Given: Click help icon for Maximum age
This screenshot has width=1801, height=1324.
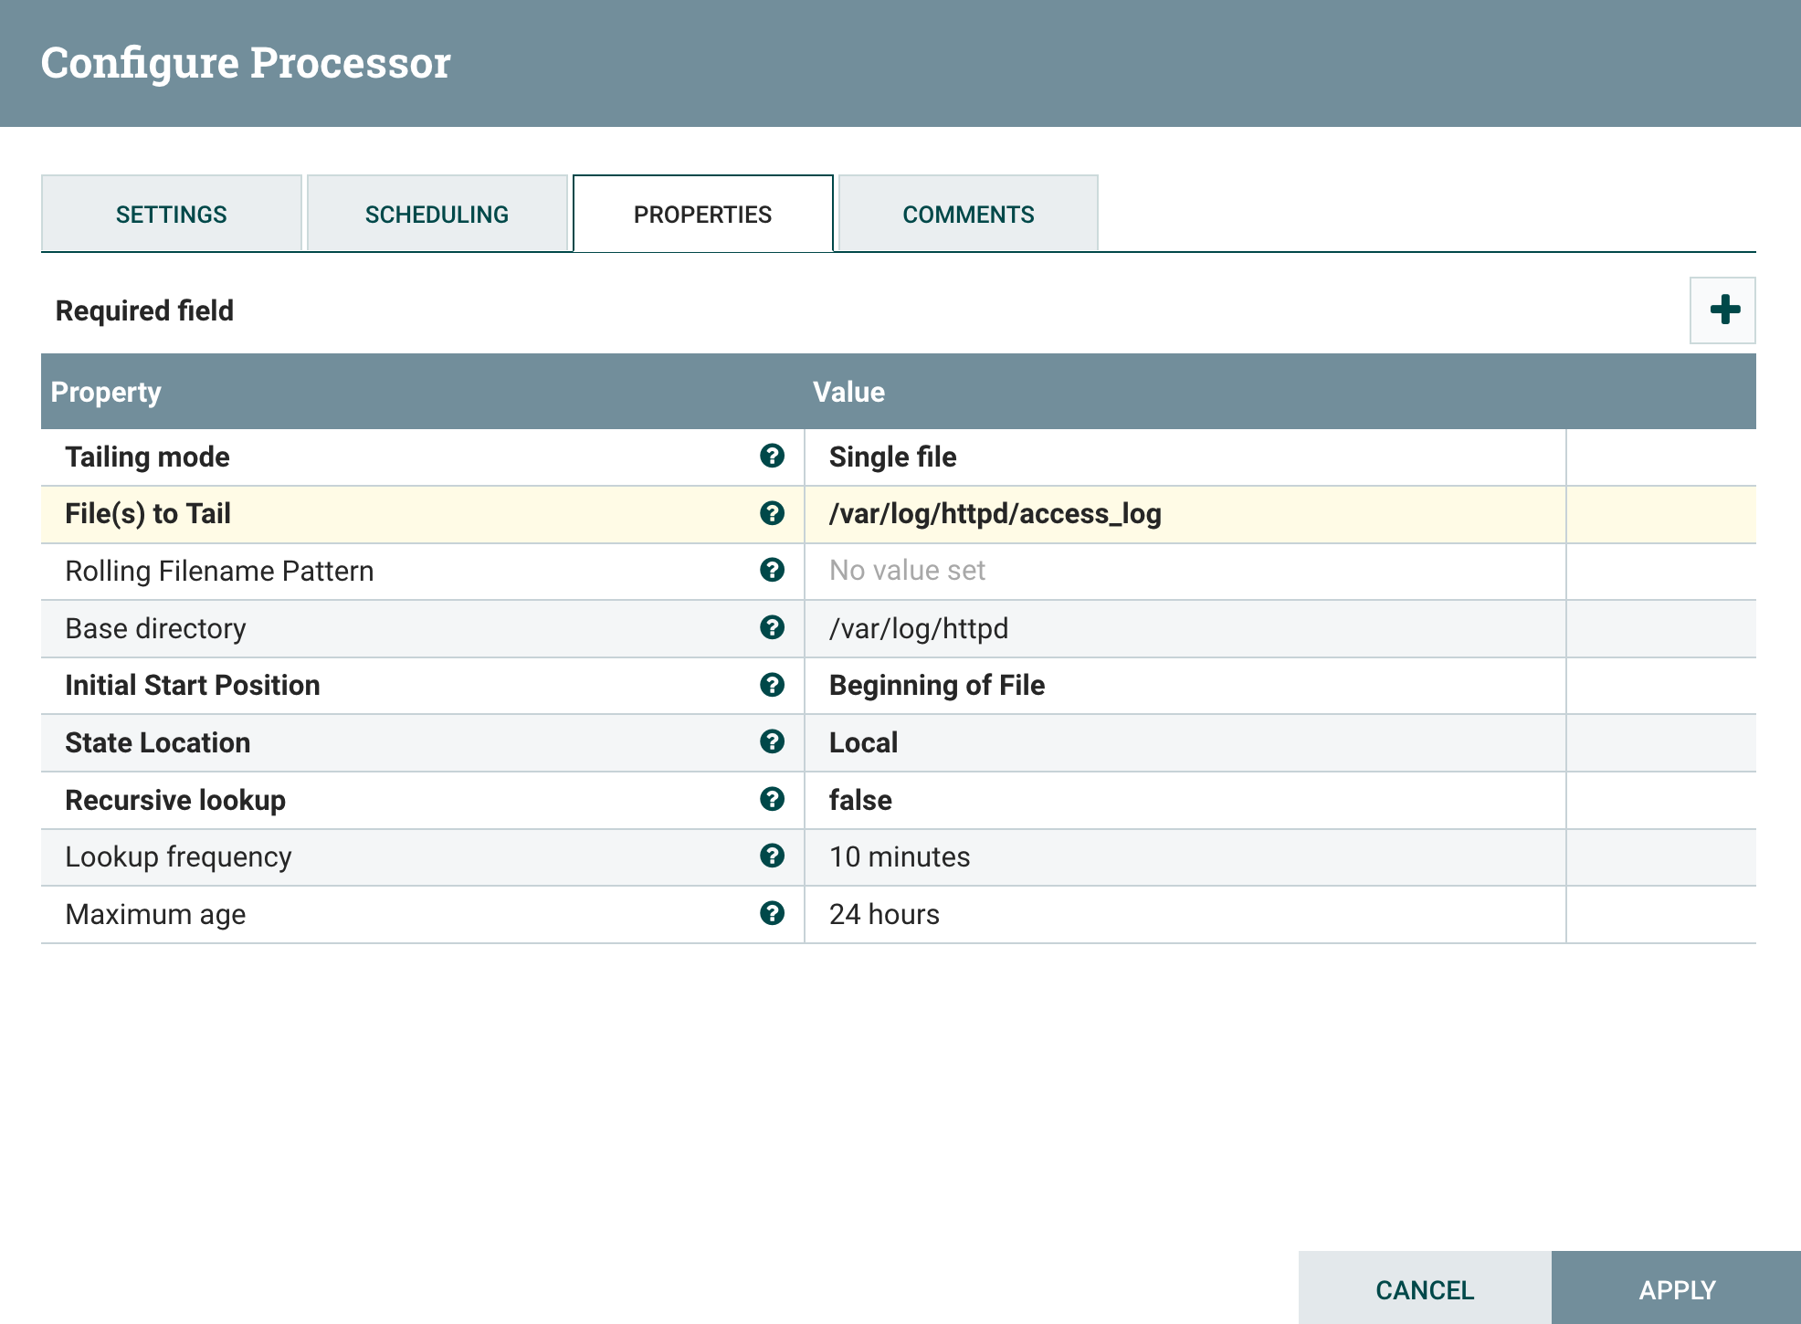Looking at the screenshot, I should point(772,913).
